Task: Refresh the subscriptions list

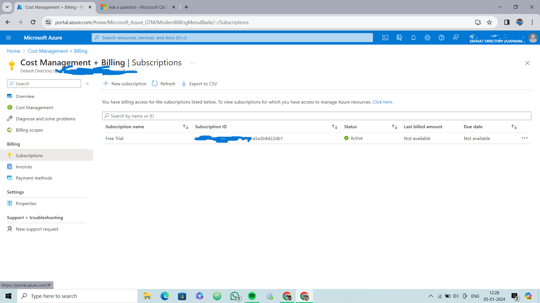Action: pos(164,84)
